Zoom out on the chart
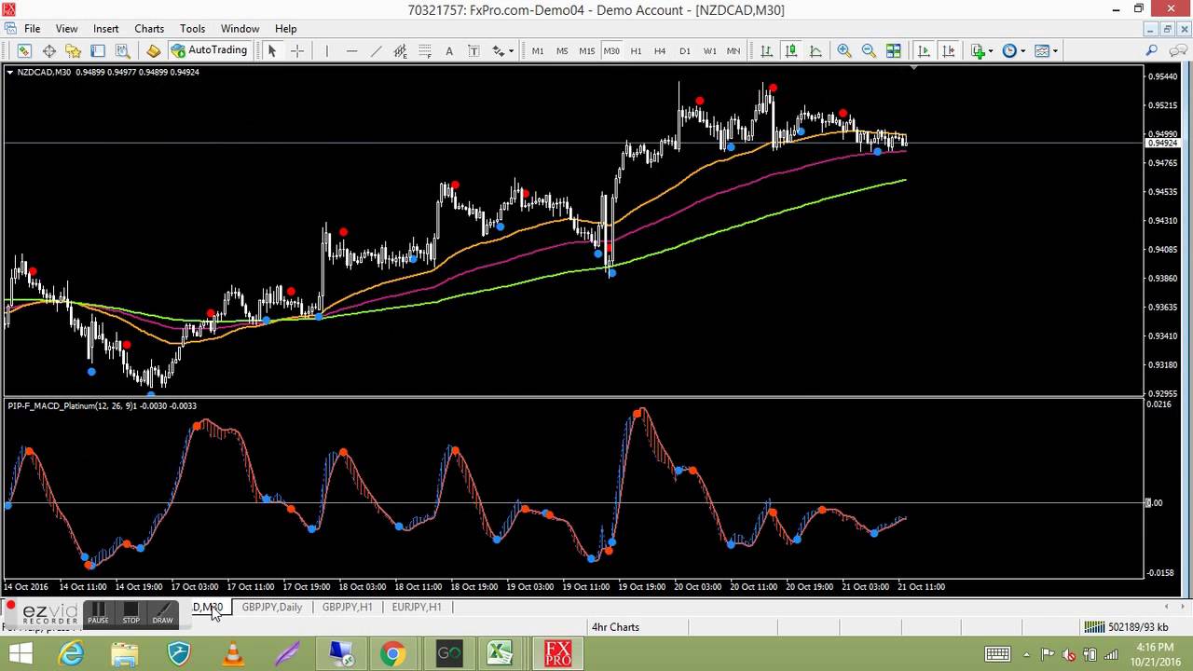This screenshot has height=671, width=1193. [868, 50]
